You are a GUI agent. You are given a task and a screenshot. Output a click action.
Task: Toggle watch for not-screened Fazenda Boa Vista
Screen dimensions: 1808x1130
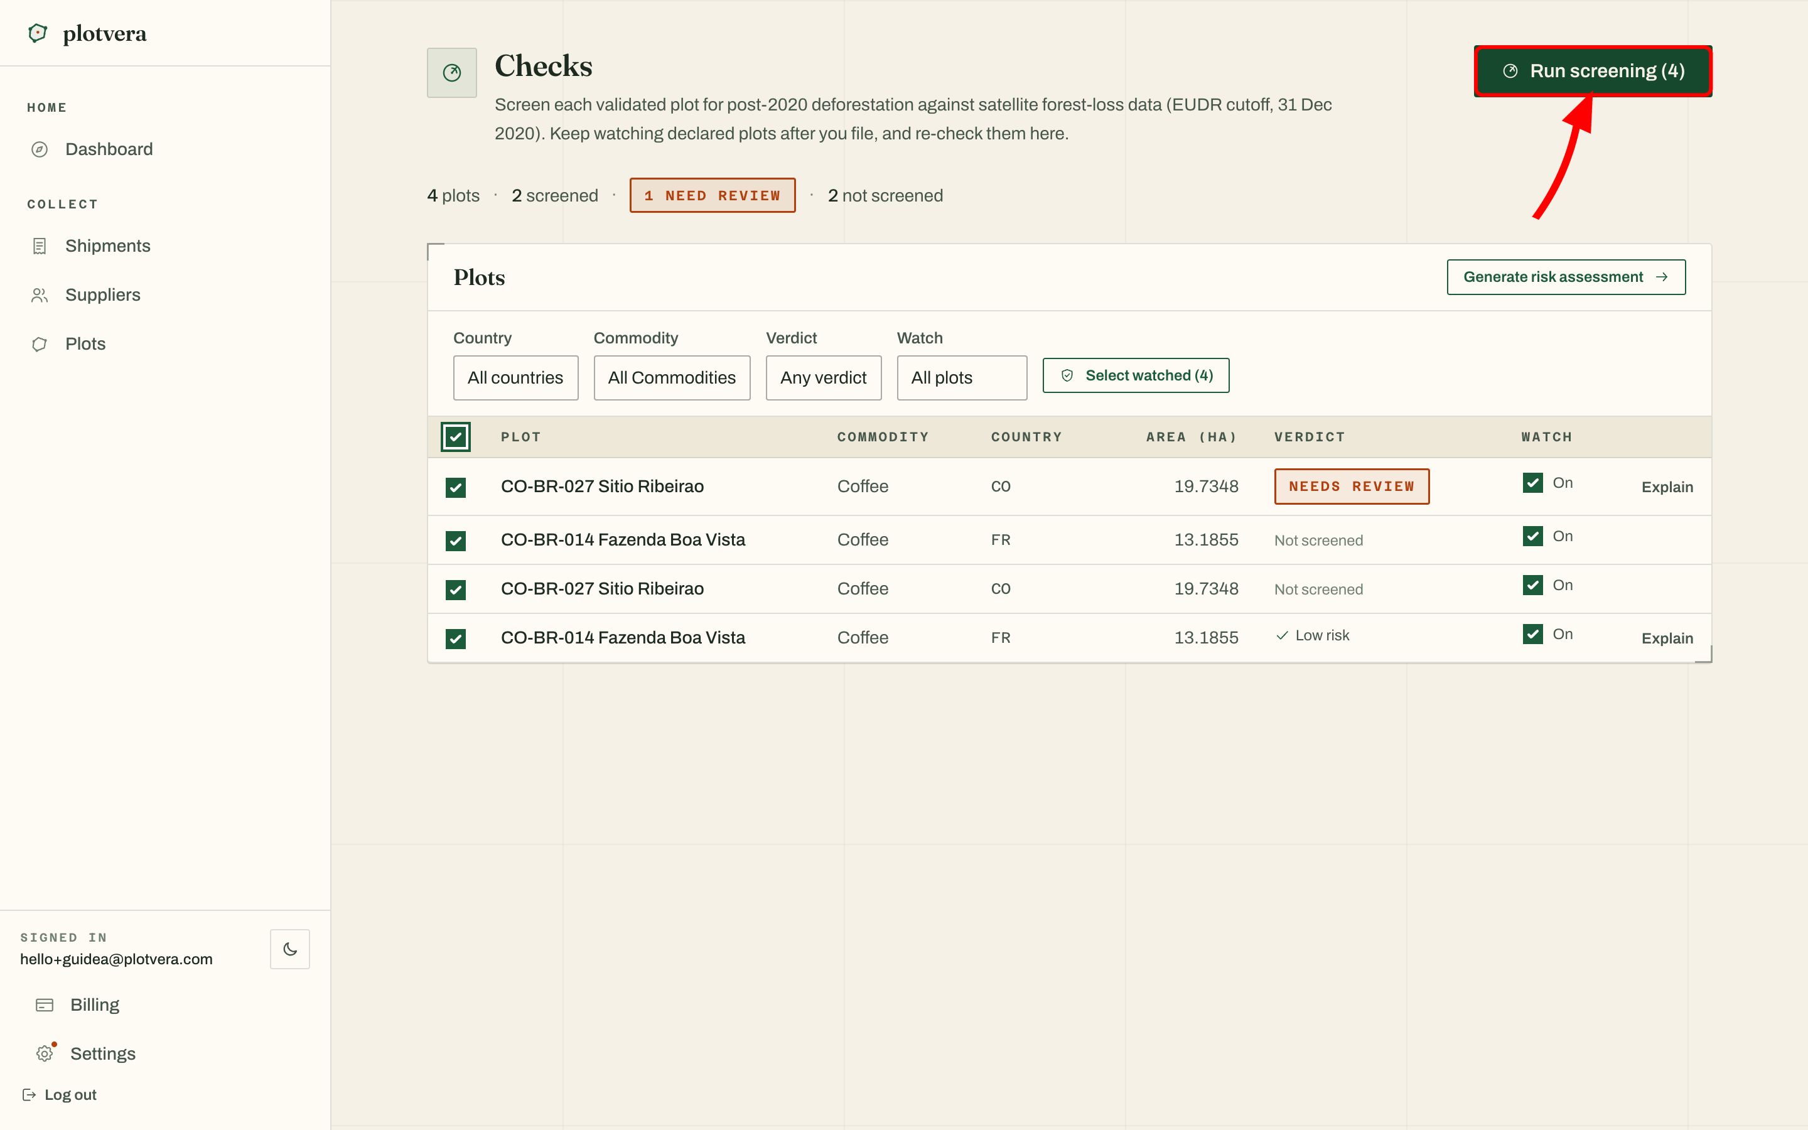(x=1532, y=536)
